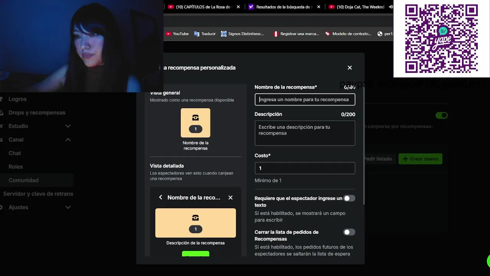Image resolution: width=490 pixels, height=276 pixels.
Task: Switch to Resultados de la búsqueda tab
Action: 284,7
